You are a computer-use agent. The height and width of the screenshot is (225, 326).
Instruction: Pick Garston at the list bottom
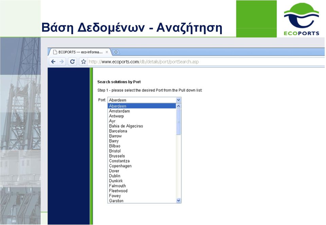pos(142,201)
